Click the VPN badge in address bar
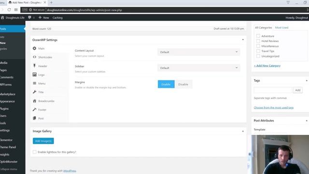The image size is (309, 174). pyautogui.click(x=25, y=10)
